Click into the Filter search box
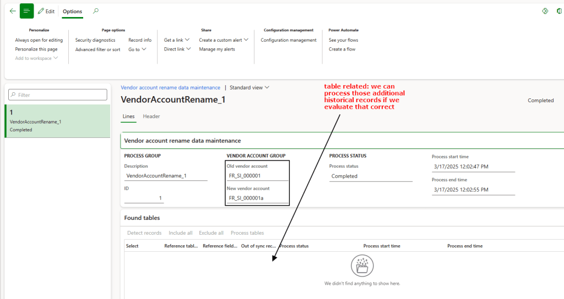Screen dimensions: 564x299 tap(58, 95)
